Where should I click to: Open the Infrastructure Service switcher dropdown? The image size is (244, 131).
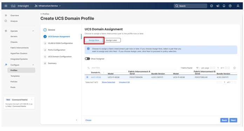48,6
